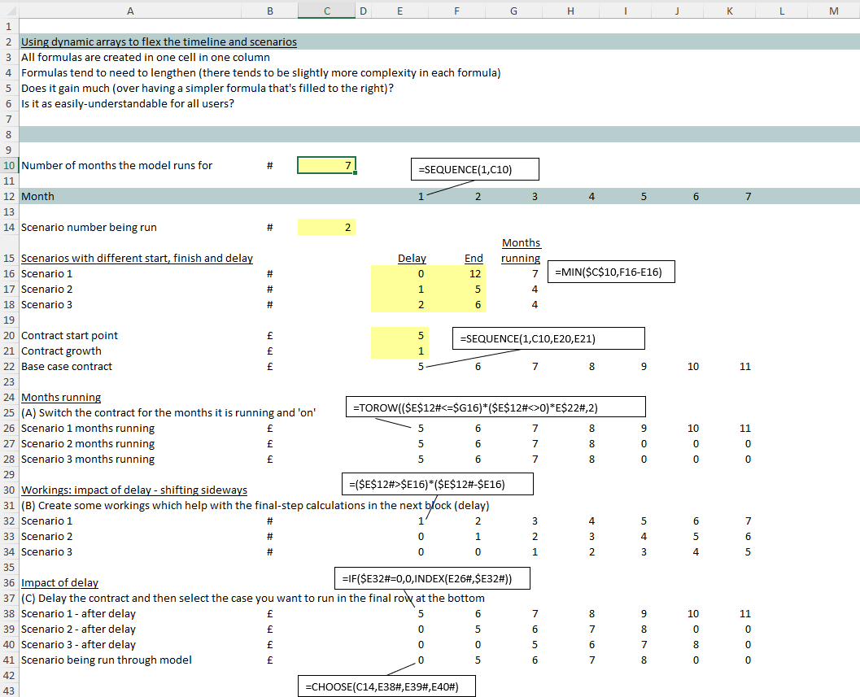Click the Scenario 1 End value cell
The height and width of the screenshot is (697, 860).
[456, 274]
